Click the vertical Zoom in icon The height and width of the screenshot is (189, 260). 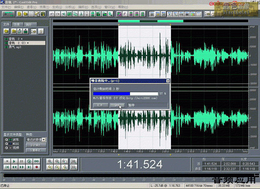74,161
